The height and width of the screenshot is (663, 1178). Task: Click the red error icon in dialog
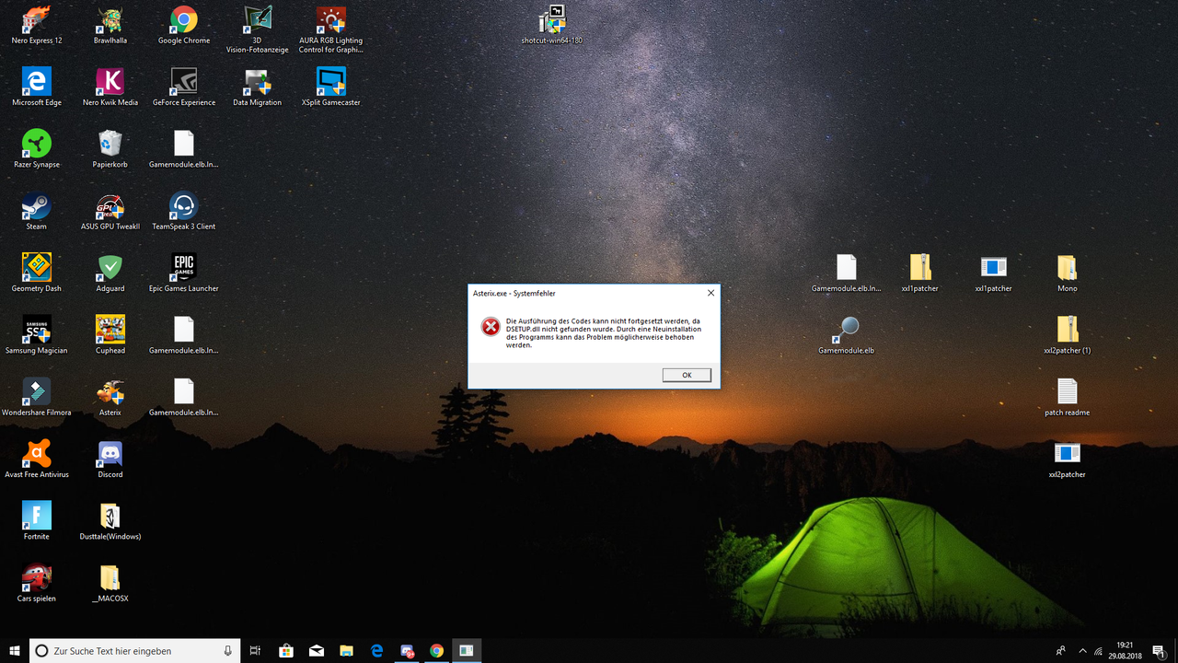(x=491, y=326)
